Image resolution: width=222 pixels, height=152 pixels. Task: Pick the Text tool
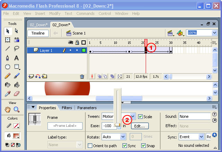tap(16, 58)
